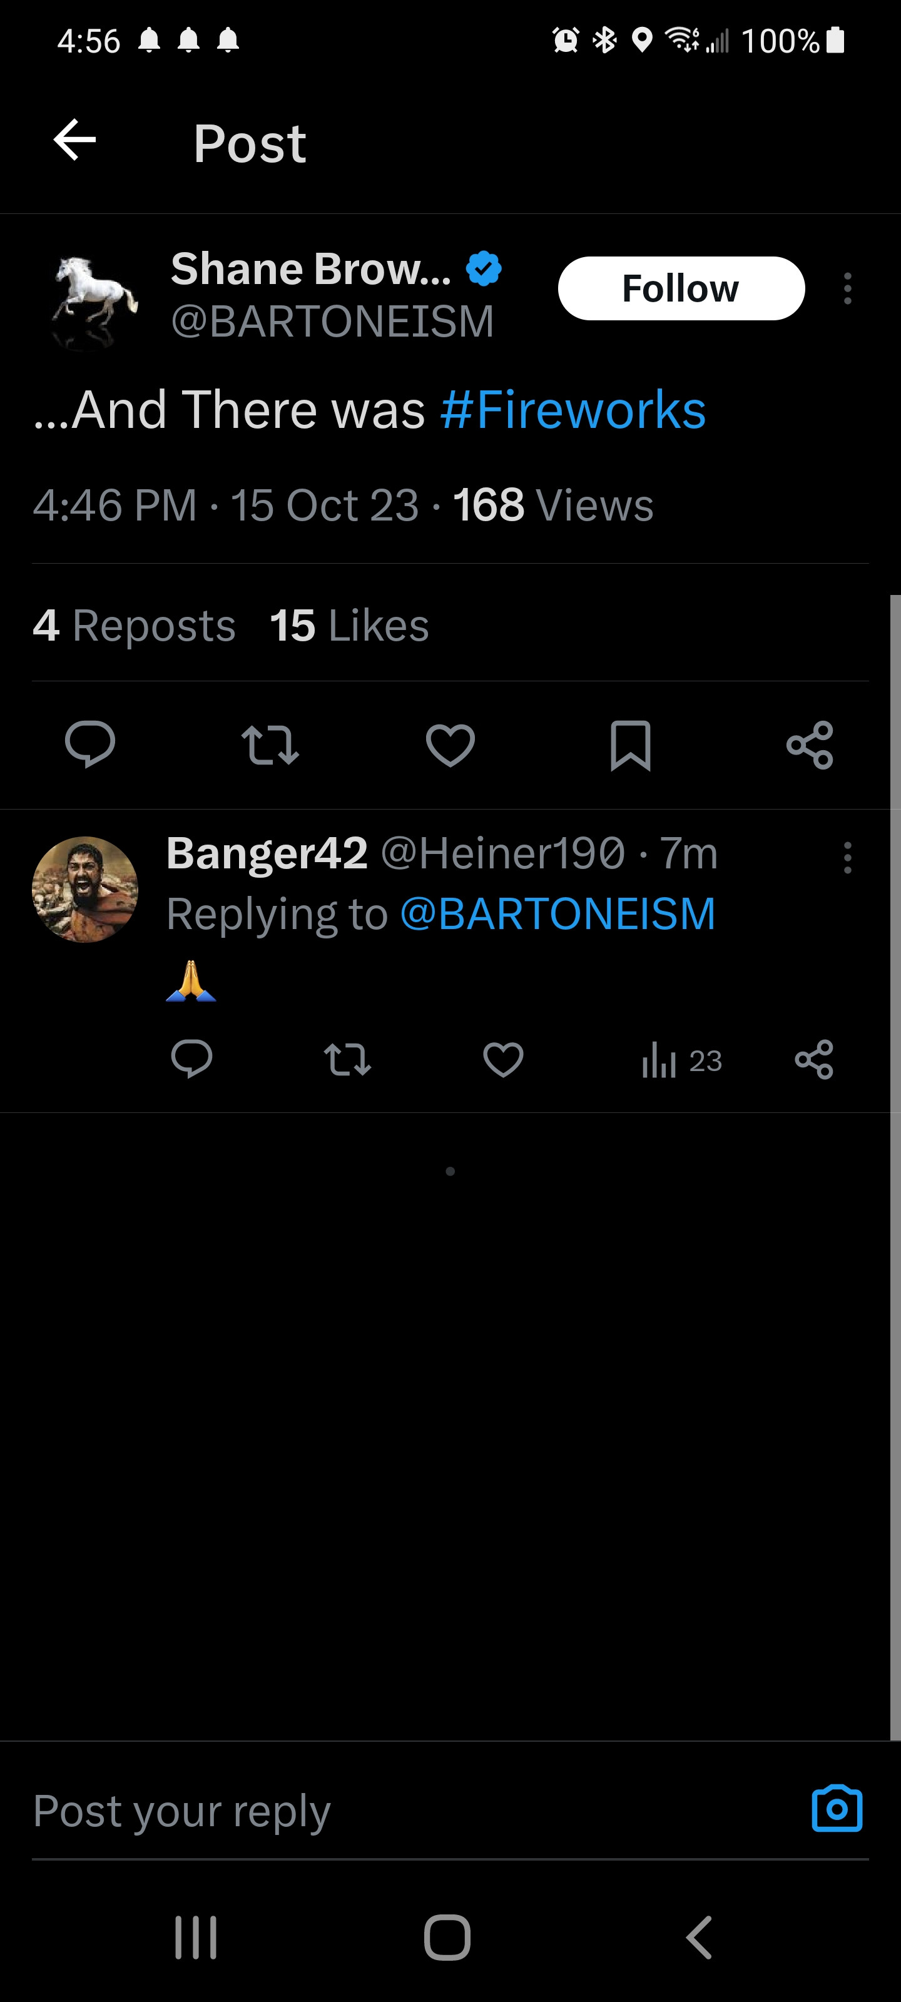Share Banger42's reply

click(x=814, y=1059)
